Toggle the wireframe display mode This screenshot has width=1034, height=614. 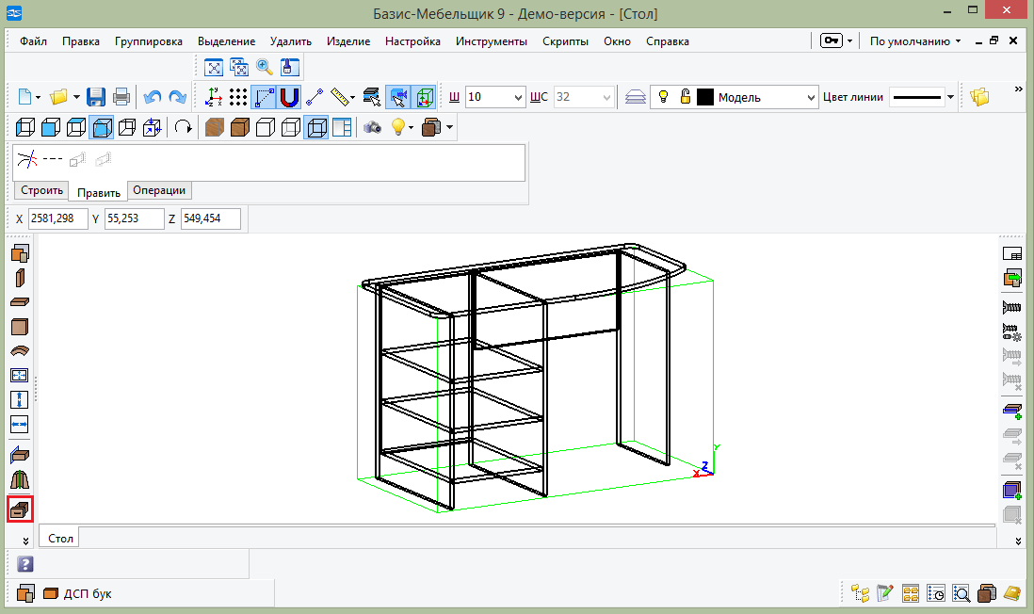316,127
